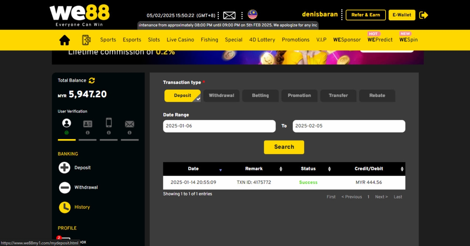Click the Deposit plus icon

point(64,168)
